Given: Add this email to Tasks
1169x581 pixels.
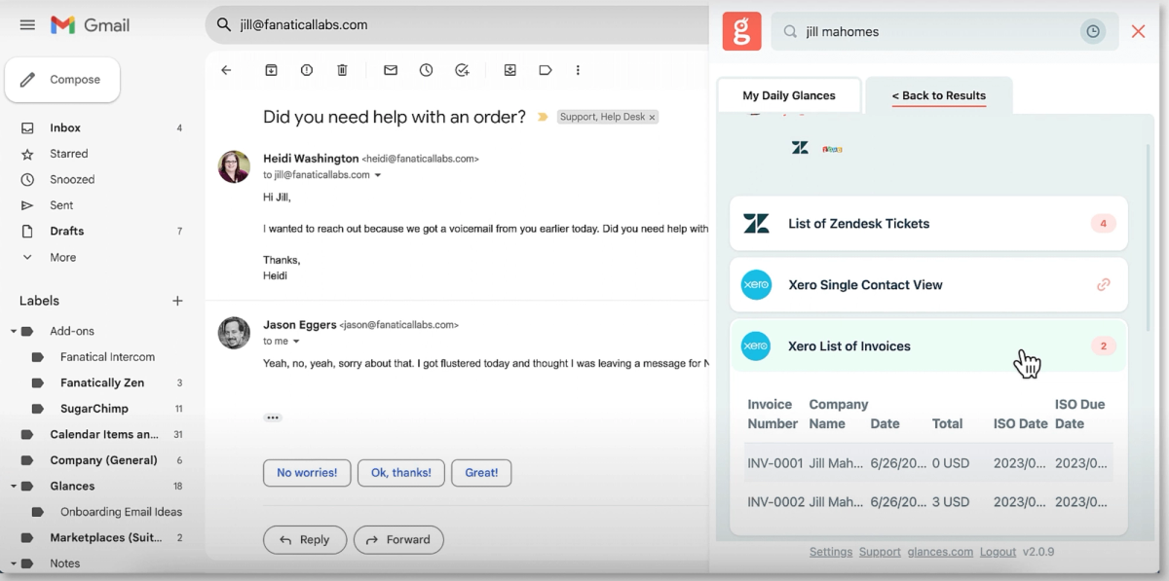Looking at the screenshot, I should [x=462, y=70].
